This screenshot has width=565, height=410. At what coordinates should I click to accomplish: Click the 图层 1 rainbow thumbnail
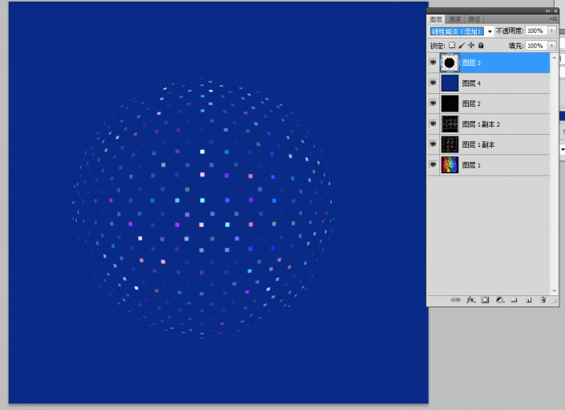click(450, 165)
